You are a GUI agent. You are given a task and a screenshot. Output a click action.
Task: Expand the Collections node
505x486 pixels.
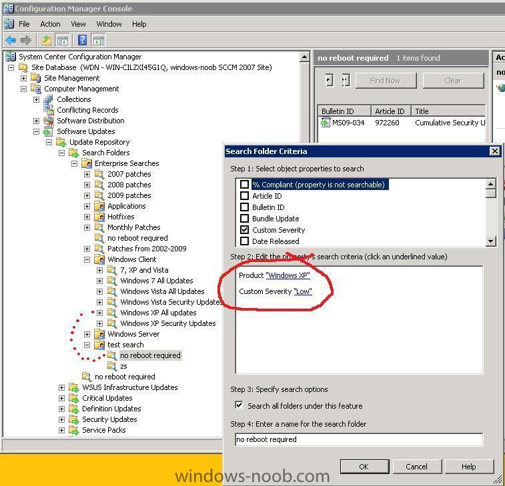[x=37, y=99]
